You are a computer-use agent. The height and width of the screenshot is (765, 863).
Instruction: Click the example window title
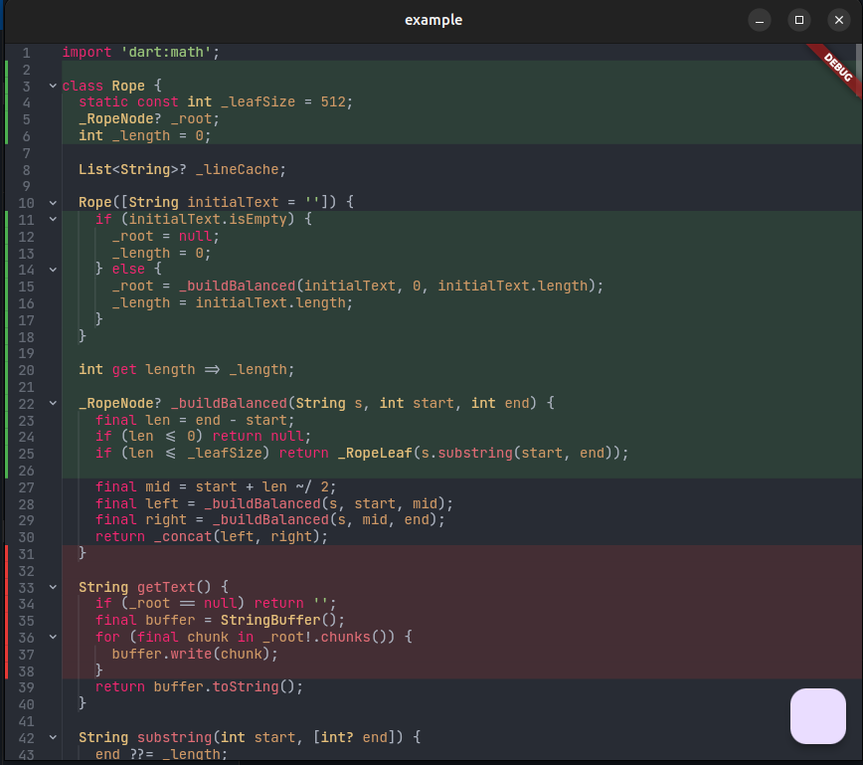[x=433, y=20]
